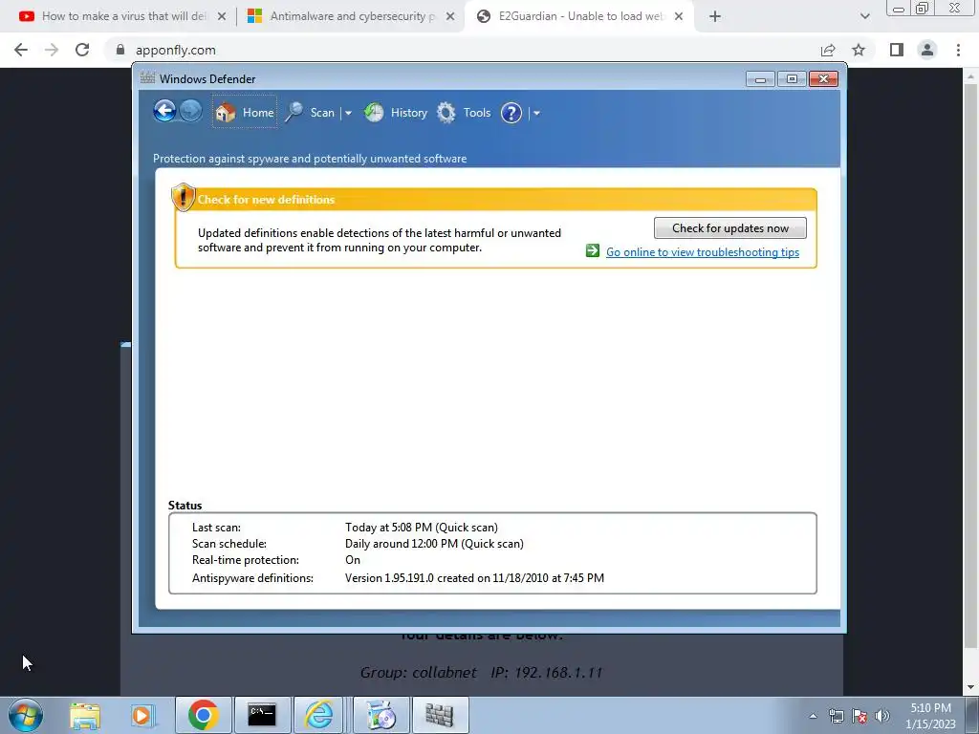Image resolution: width=979 pixels, height=734 pixels.
Task: Open Windows Explorer from the taskbar
Action: point(85,715)
